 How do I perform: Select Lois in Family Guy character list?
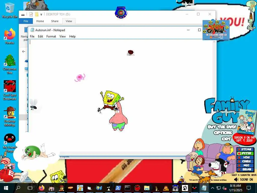pos(245,157)
